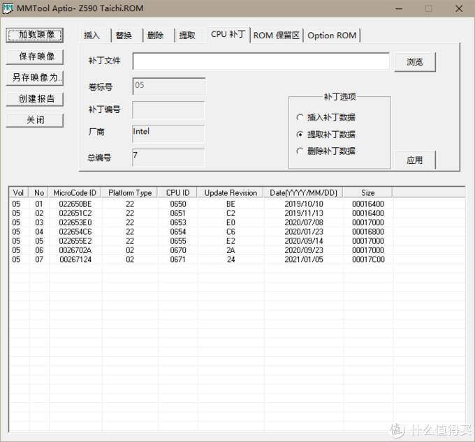
Task: Open the Option ROM tab
Action: tap(332, 36)
